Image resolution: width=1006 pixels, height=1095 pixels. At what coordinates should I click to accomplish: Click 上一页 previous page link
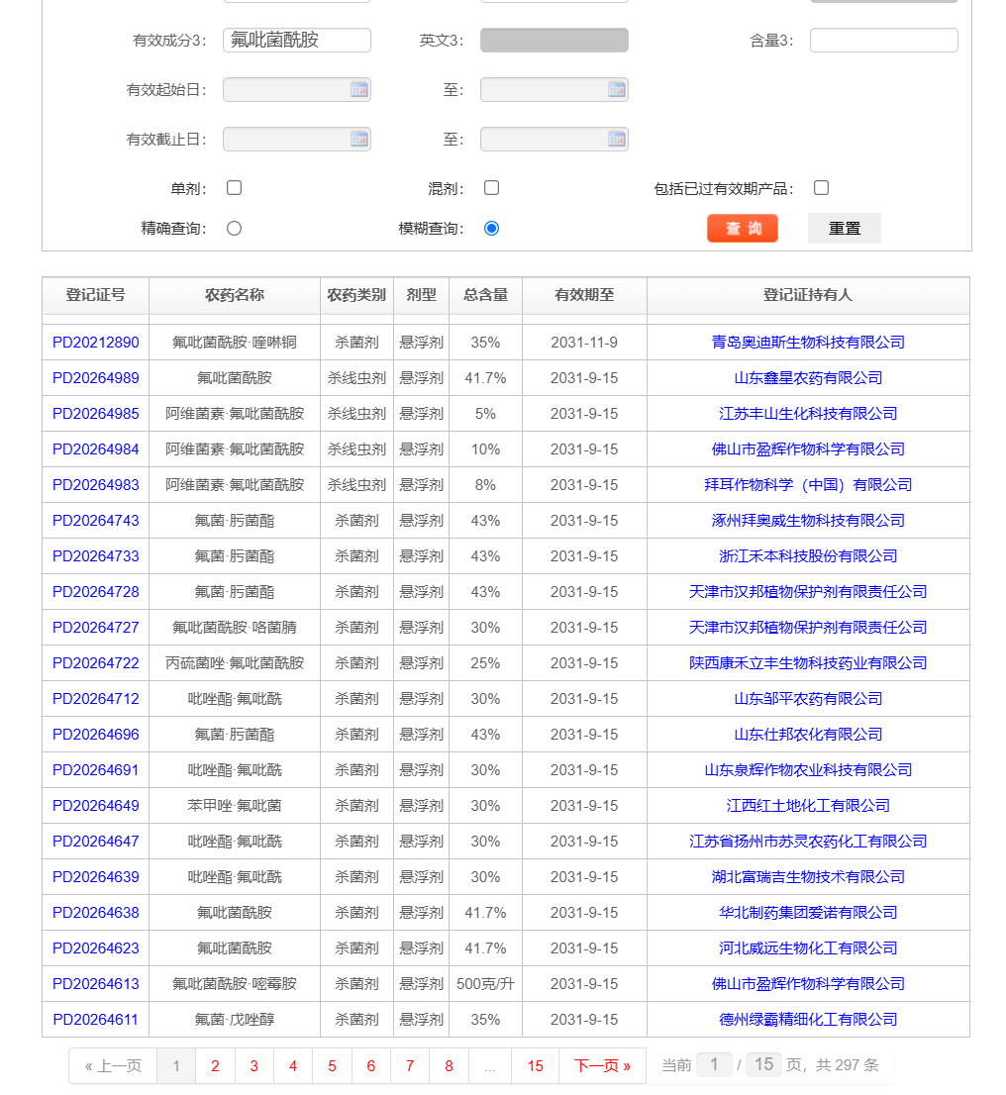[113, 1065]
